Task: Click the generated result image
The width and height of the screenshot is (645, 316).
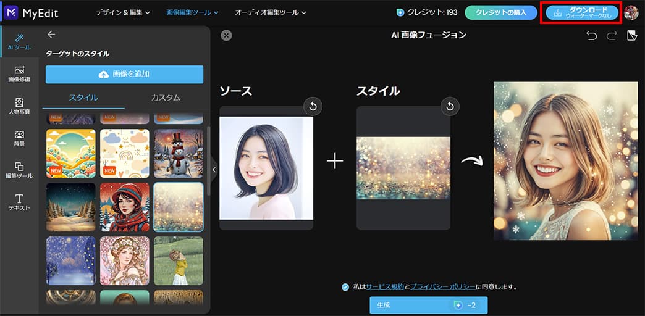Action: [x=565, y=161]
